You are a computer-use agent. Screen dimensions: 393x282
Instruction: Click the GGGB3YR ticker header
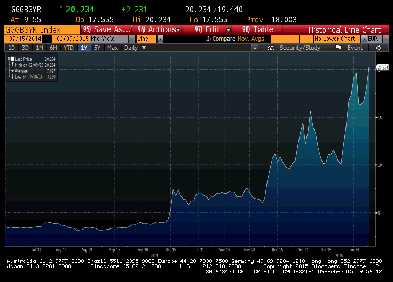click(26, 10)
